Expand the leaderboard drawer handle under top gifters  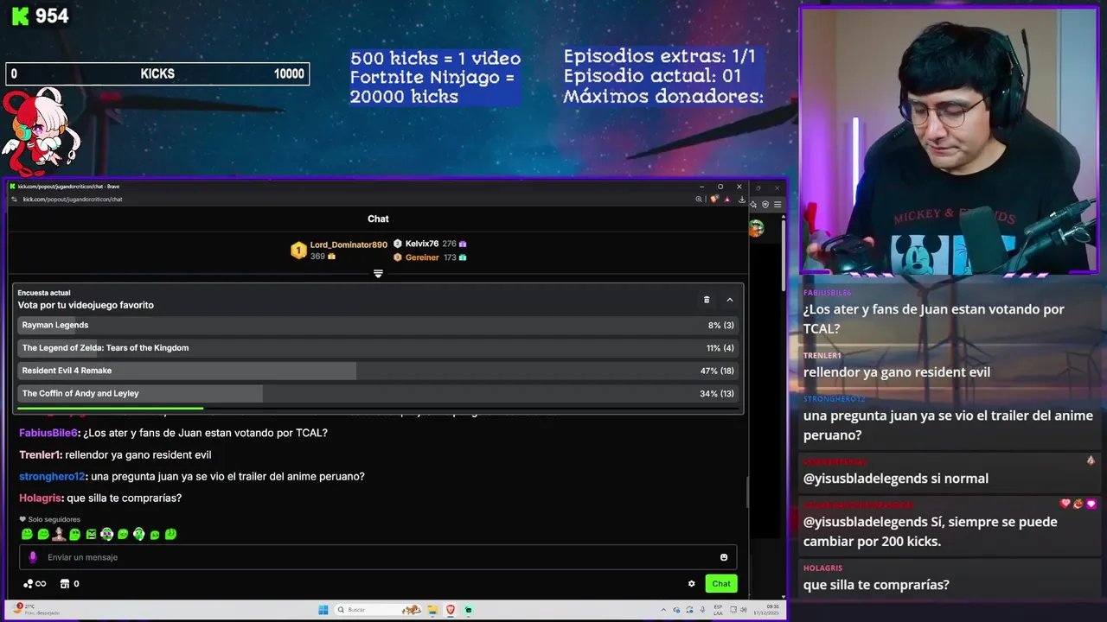378,273
